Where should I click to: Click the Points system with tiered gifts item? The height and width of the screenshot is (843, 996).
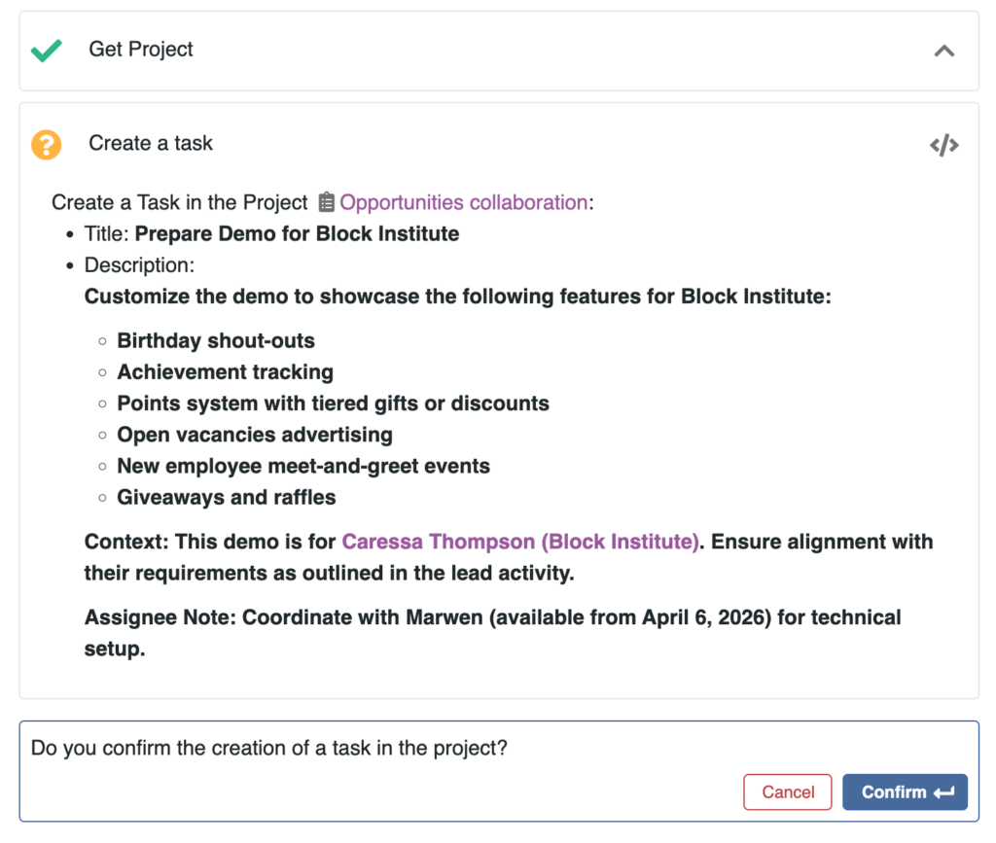click(x=333, y=404)
